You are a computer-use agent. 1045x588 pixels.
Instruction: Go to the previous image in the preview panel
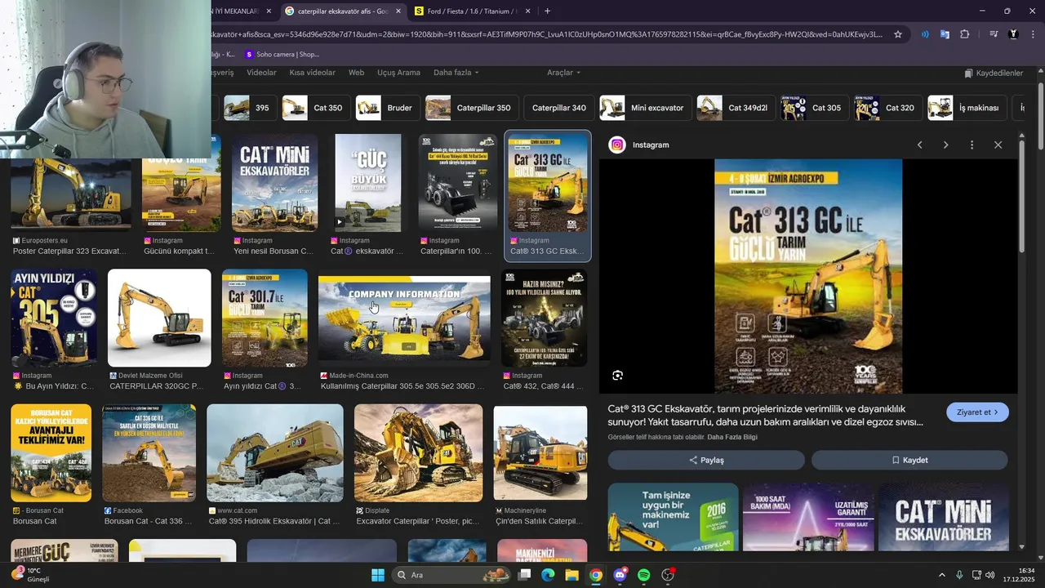tap(919, 145)
